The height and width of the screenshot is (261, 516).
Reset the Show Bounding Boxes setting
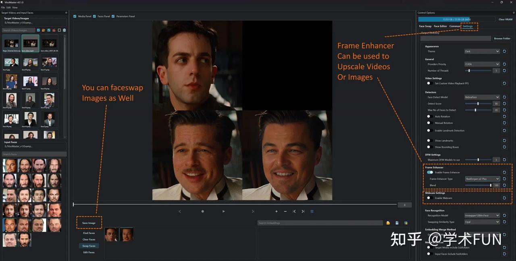[x=504, y=147]
